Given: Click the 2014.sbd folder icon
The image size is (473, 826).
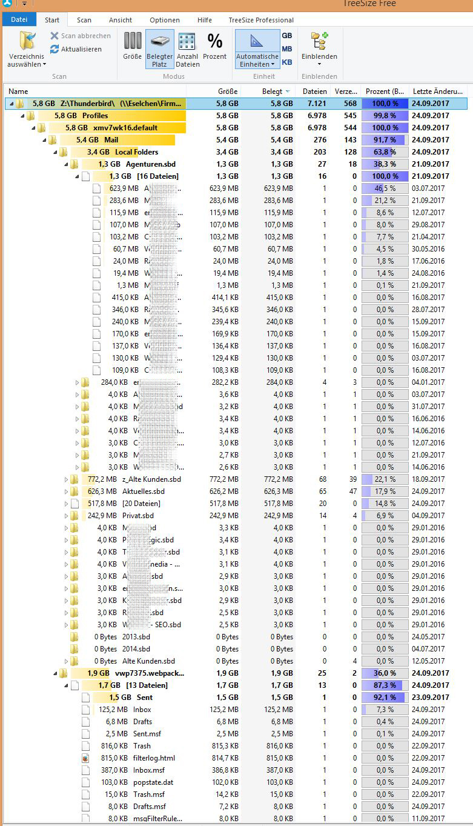Looking at the screenshot, I should coord(74,649).
